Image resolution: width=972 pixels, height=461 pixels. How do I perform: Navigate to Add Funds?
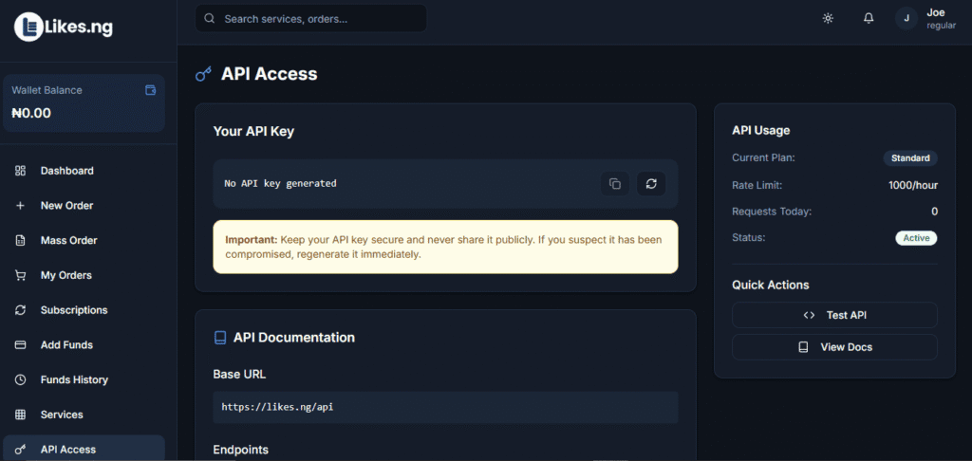[x=84, y=344]
